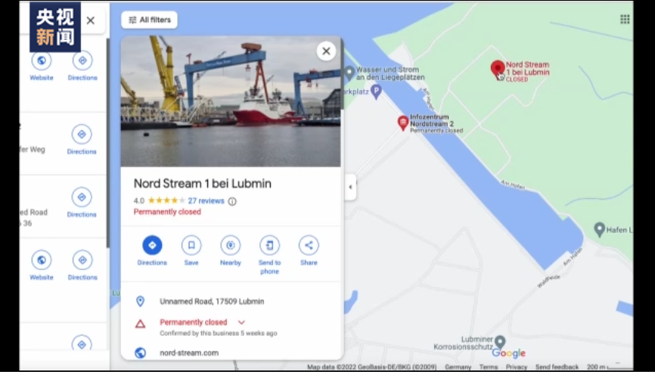Click the 200 m map scale
Image resolution: width=655 pixels, height=372 pixels.
click(603, 367)
